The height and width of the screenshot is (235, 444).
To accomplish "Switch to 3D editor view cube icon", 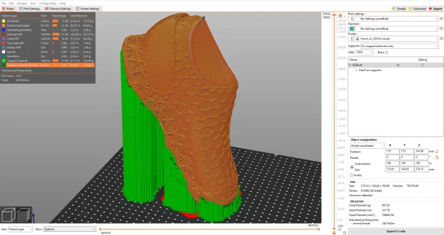I will (8, 215).
